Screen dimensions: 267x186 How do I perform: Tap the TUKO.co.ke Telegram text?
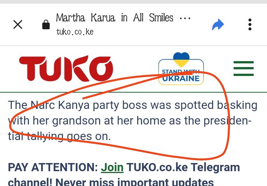[183, 167]
